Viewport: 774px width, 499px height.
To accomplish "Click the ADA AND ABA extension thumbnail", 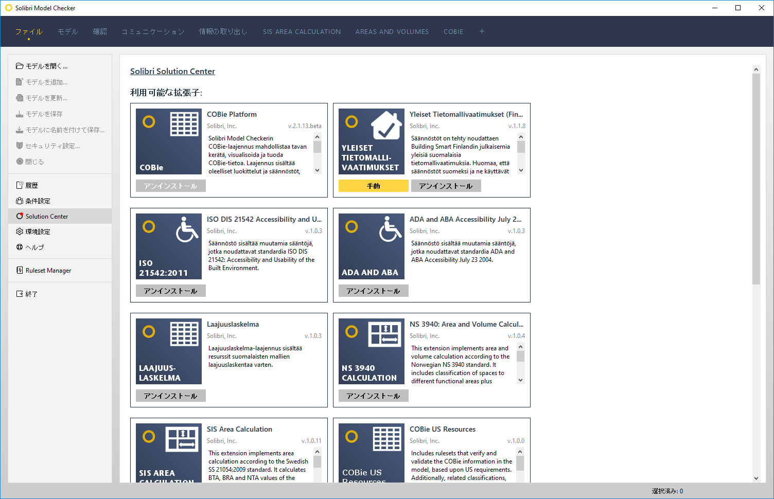I will point(372,246).
